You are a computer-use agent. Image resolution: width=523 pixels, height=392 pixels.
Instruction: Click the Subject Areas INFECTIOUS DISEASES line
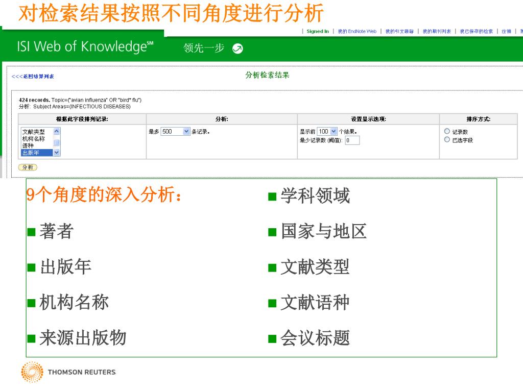pos(75,107)
